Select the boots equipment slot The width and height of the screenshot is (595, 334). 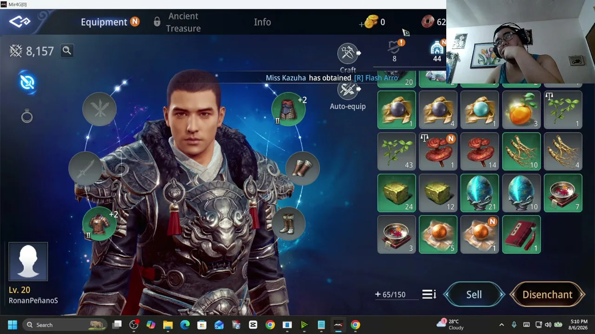tap(288, 224)
